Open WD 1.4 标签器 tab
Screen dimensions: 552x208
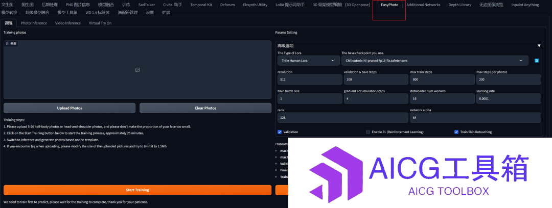click(98, 12)
